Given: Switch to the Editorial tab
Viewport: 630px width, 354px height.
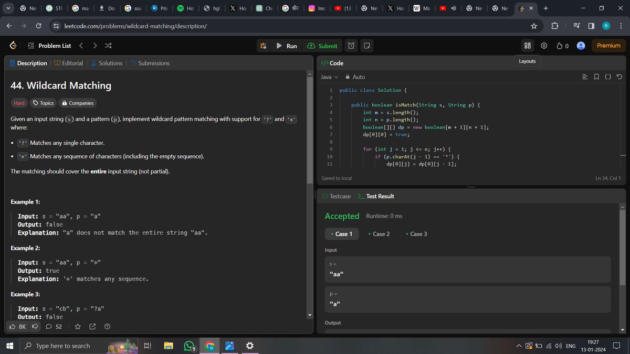Looking at the screenshot, I should [x=68, y=63].
